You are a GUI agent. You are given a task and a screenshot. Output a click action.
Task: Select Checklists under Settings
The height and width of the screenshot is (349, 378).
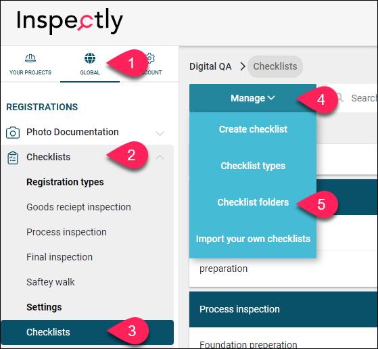[87, 332]
